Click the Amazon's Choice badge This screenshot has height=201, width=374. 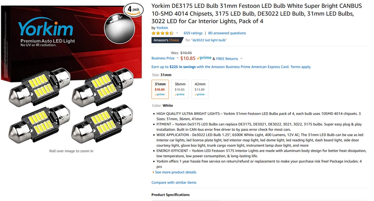(166, 40)
